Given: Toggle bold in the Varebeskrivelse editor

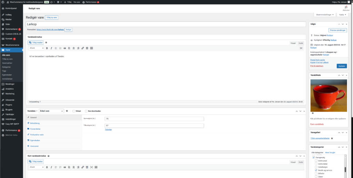Looking at the screenshot, I should tap(47, 48).
